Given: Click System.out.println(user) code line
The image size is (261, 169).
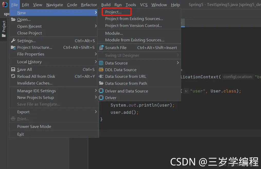Looking at the screenshot, I should click(x=142, y=105).
